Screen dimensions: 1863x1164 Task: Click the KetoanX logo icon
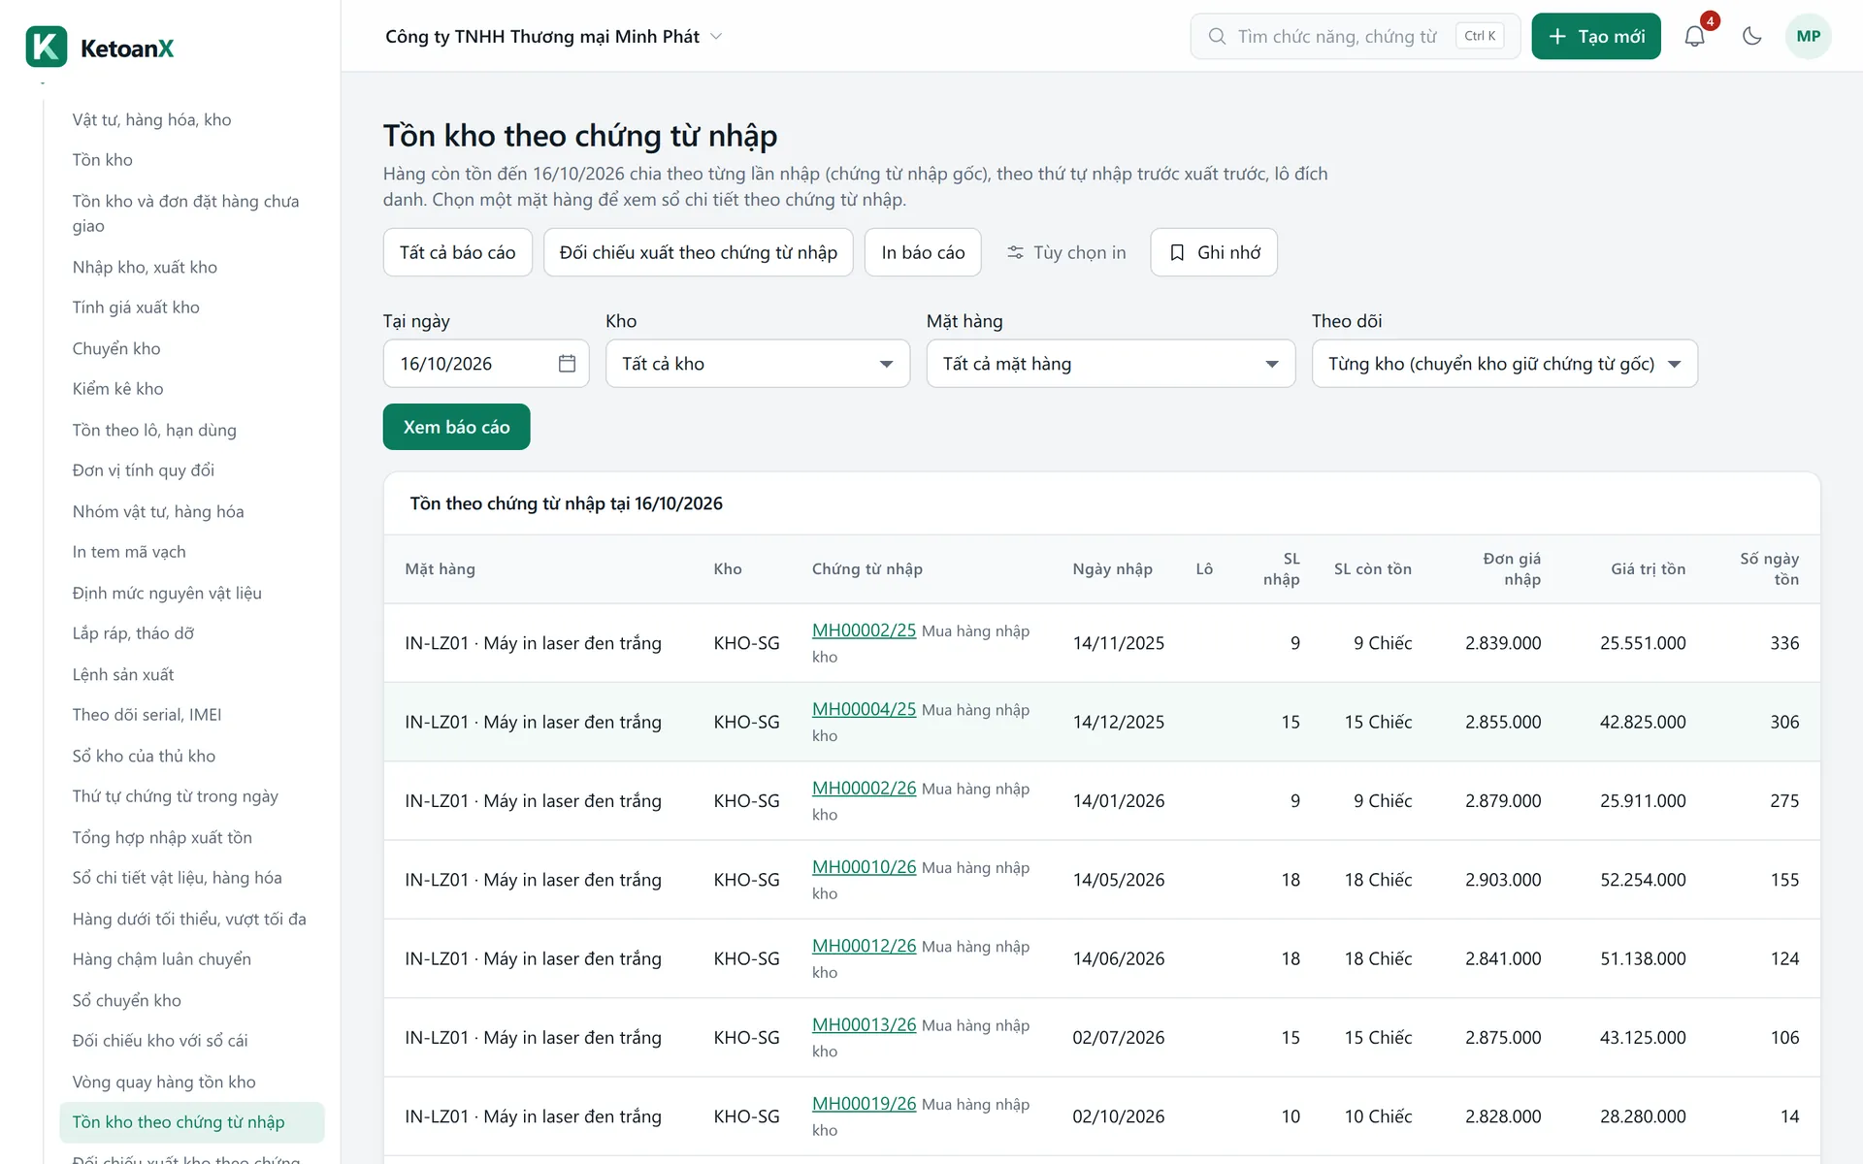point(47,47)
